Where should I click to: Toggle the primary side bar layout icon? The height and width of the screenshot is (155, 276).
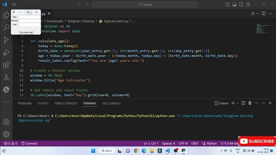(x=228, y=5)
